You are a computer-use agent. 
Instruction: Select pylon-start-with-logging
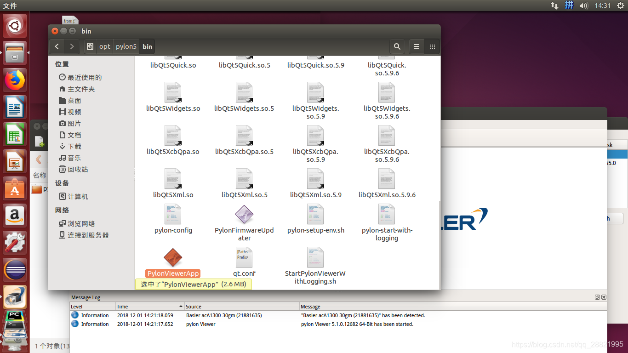click(387, 215)
